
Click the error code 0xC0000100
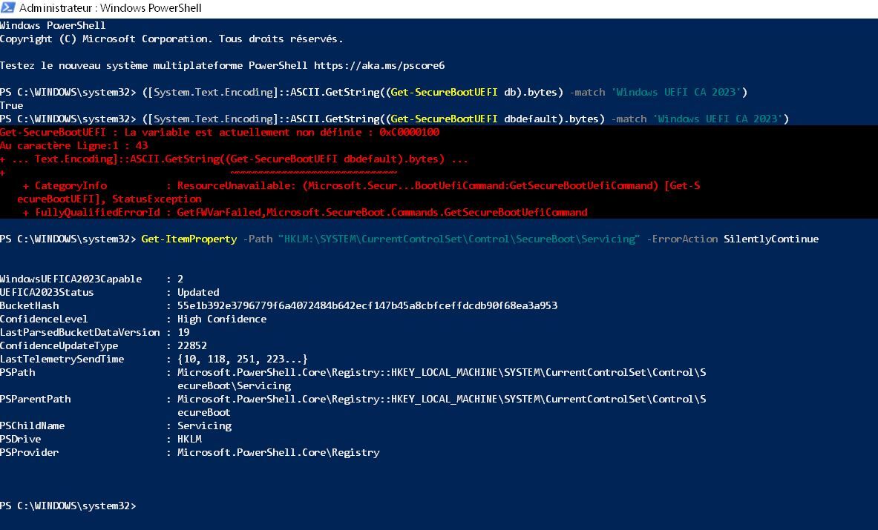tap(410, 133)
